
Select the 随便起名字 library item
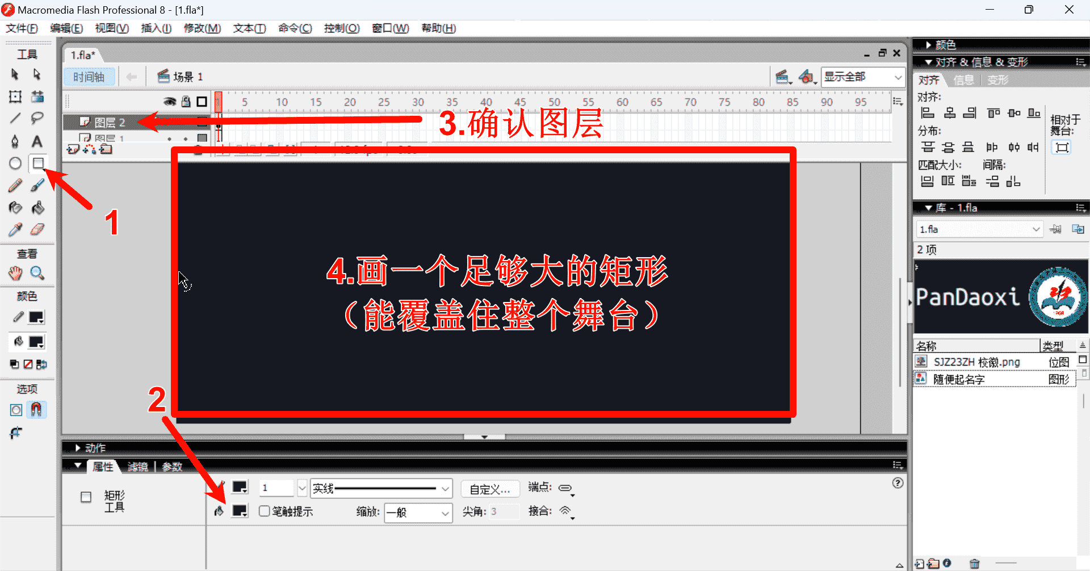click(959, 379)
